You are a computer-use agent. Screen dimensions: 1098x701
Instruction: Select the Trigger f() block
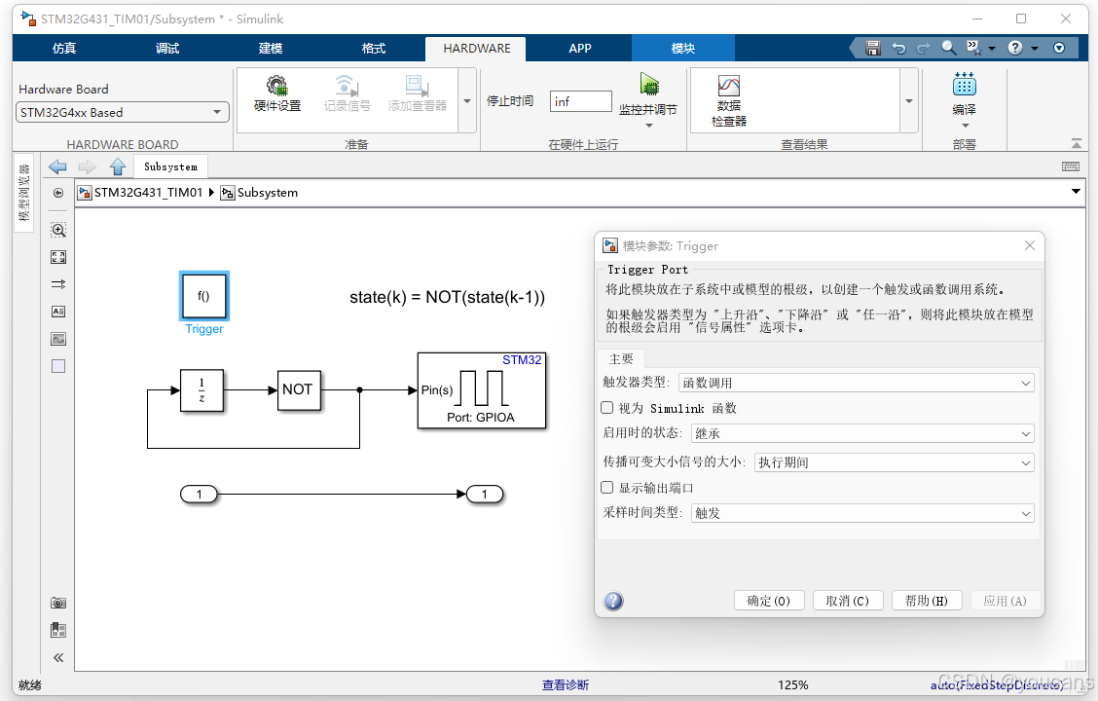[x=203, y=296]
